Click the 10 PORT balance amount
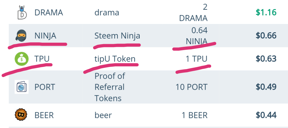The width and height of the screenshot is (288, 128). 191,87
